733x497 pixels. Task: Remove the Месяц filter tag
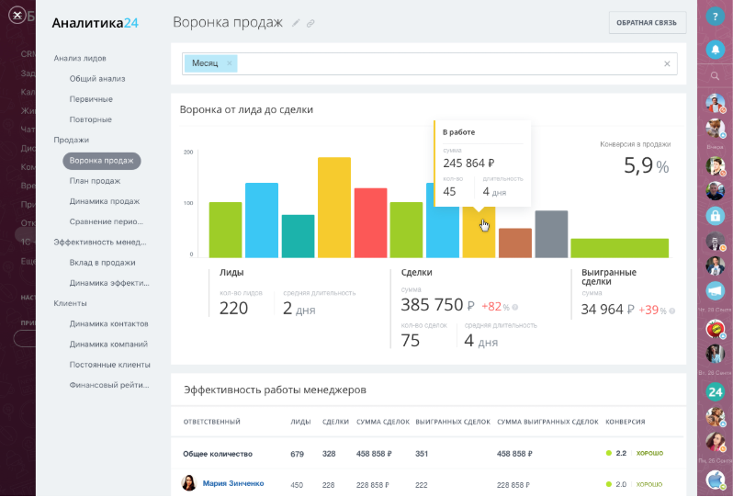pyautogui.click(x=230, y=63)
